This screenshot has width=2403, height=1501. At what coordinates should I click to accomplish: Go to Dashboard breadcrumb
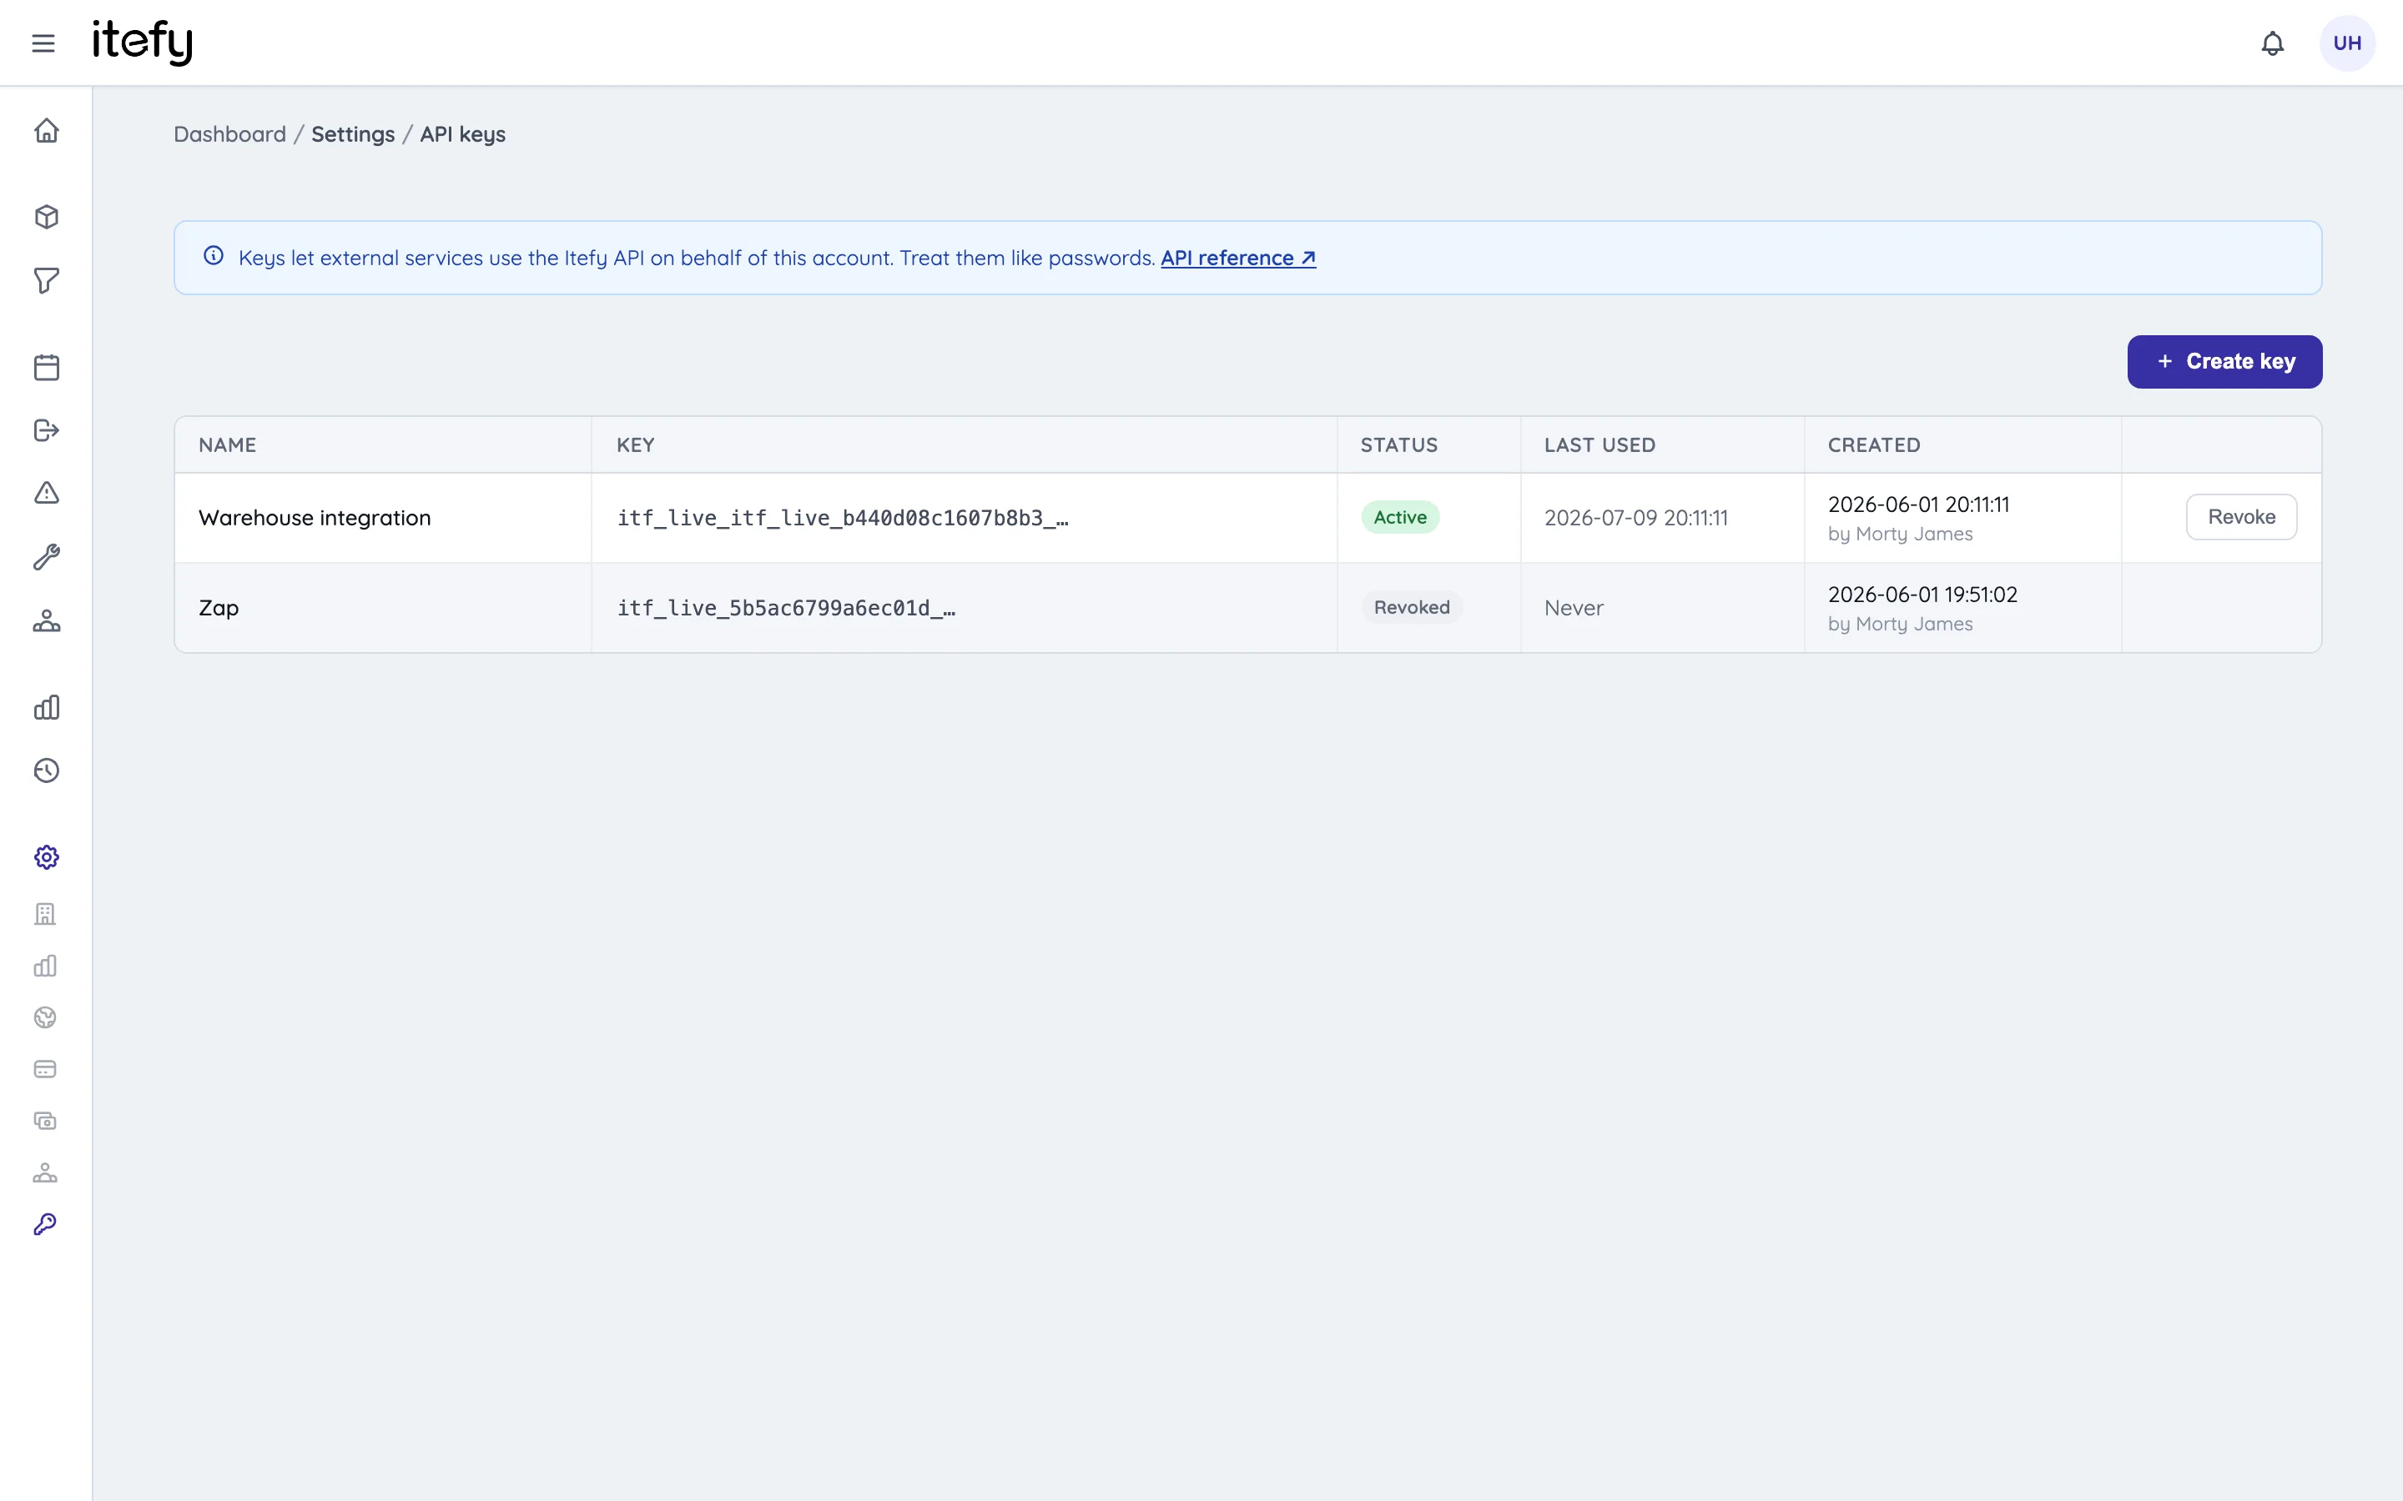[x=229, y=134]
